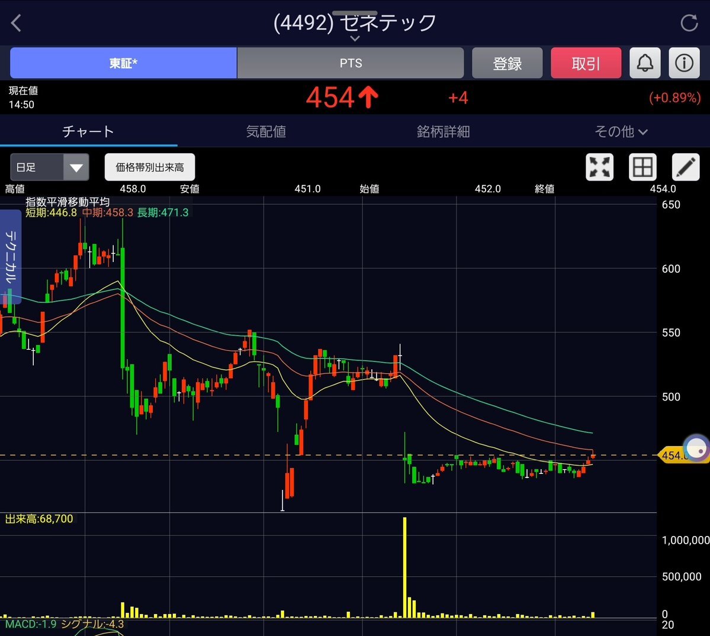Tap the +4 price change value
Viewport: 710px width, 636px height.
(x=458, y=98)
